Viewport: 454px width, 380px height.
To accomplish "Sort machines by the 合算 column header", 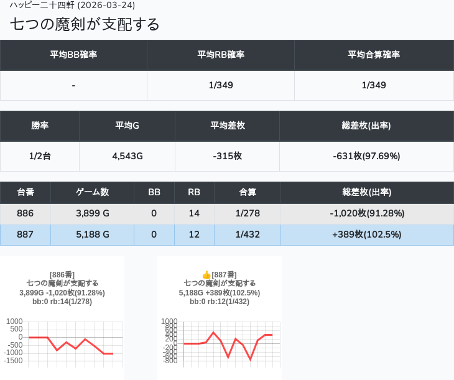I will 248,192.
